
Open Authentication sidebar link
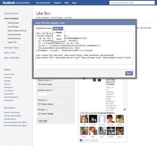coord(14,38)
